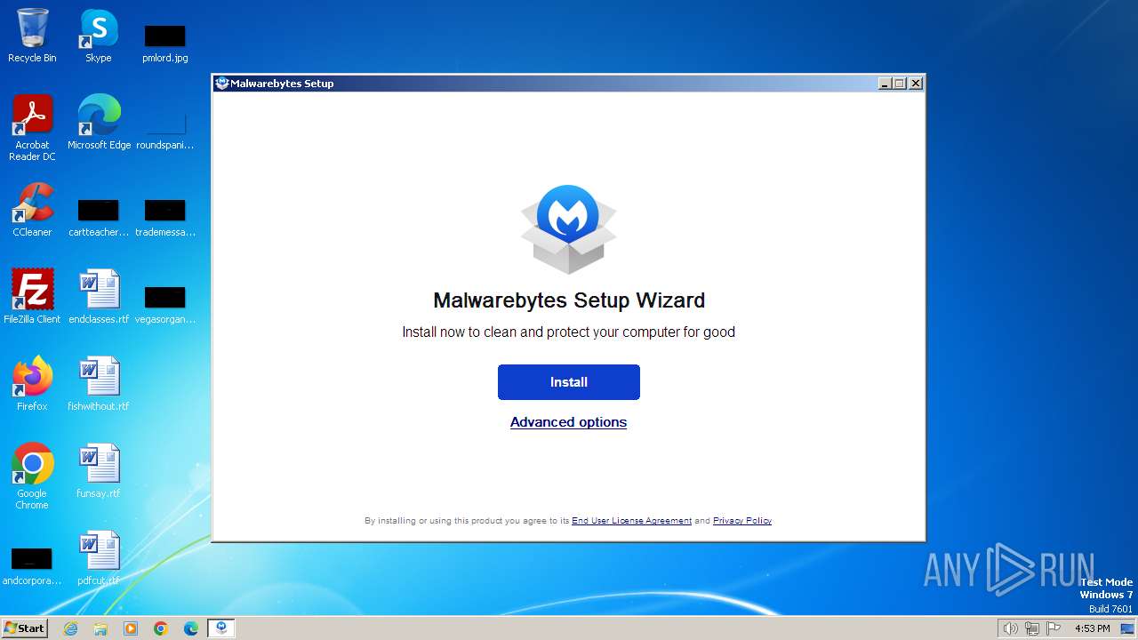The image size is (1138, 640).
Task: Maximize the Malwarebytes Setup window
Action: point(900,84)
